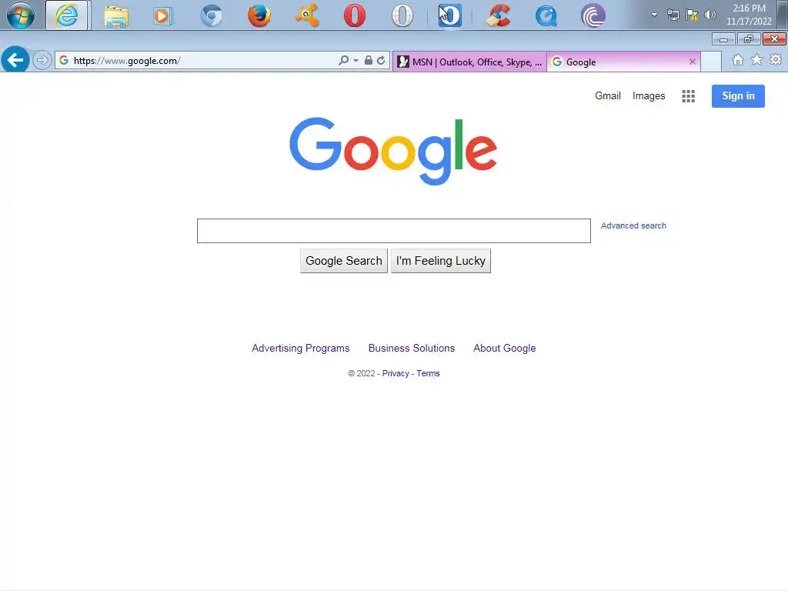Launch Windows Media Player from taskbar
Image resolution: width=788 pixels, height=591 pixels.
point(163,15)
